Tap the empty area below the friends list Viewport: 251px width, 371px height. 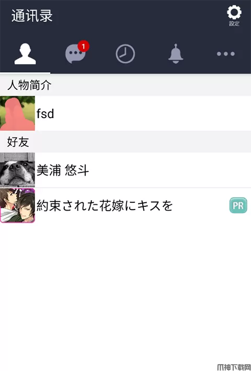125,293
